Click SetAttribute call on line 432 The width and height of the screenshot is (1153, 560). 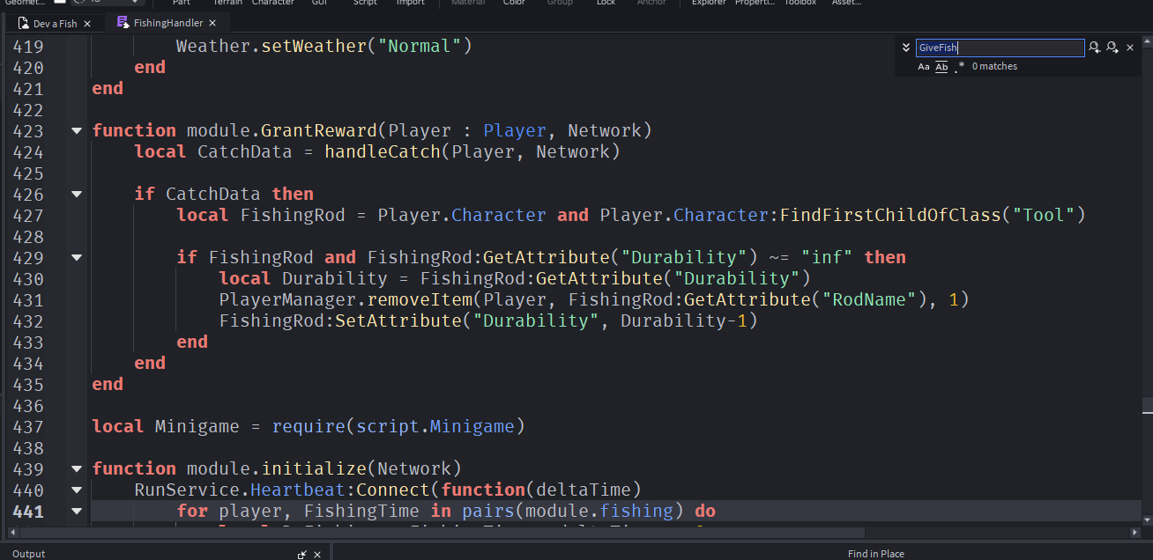(398, 321)
